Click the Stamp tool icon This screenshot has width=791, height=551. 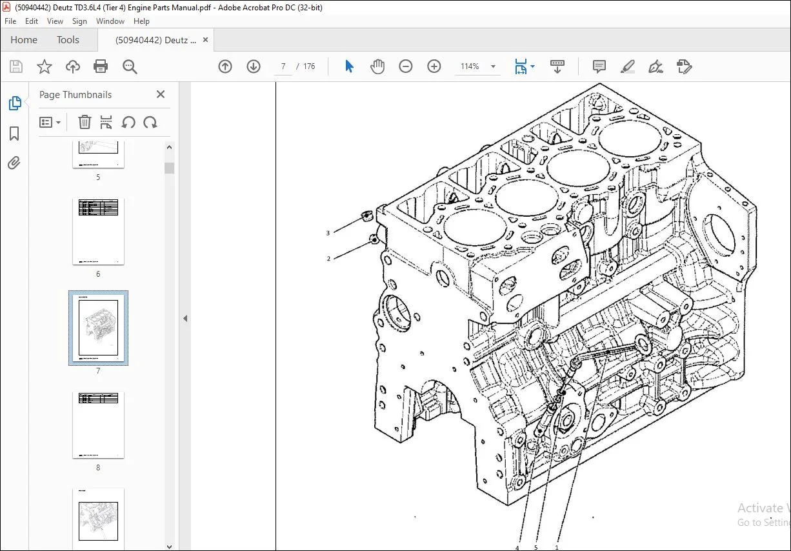pos(685,66)
